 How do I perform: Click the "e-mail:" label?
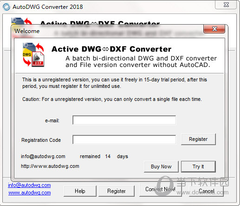click(52, 120)
